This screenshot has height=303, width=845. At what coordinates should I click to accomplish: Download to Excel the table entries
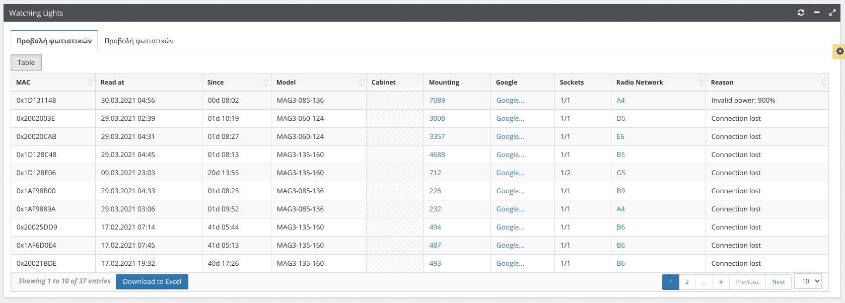[x=152, y=282]
